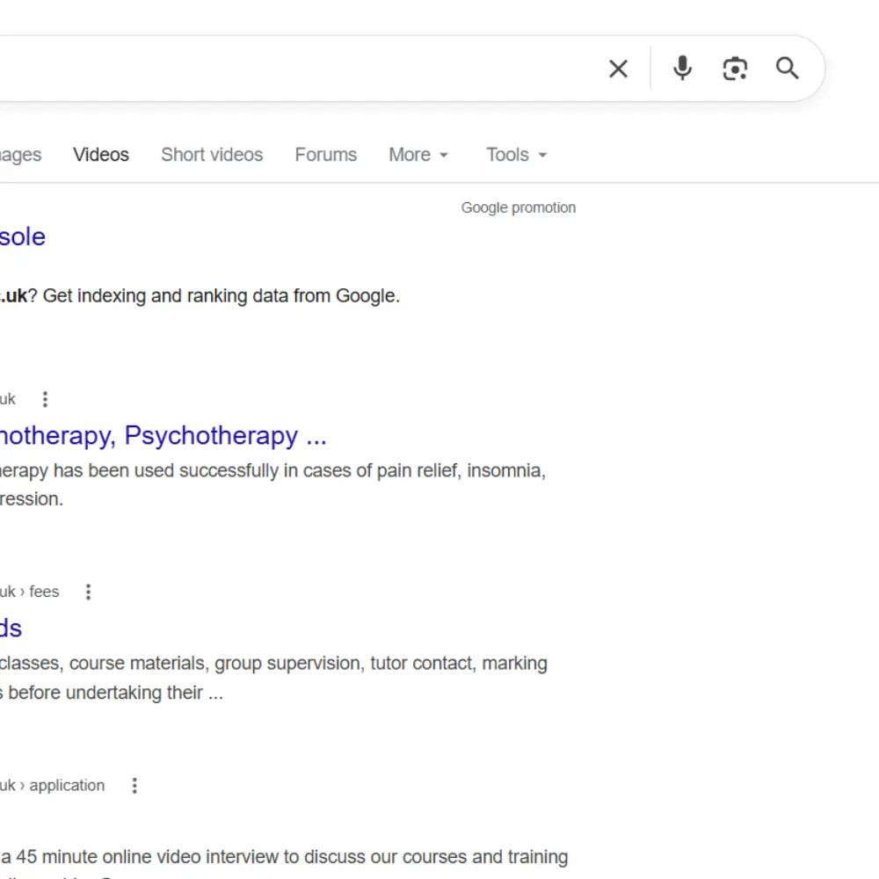Click the 'uk › fees' breadcrumb
The image size is (879, 879).
click(30, 592)
